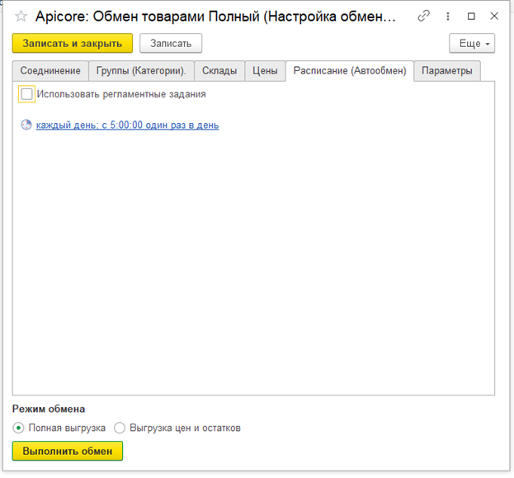Run exchange with 'Выполнить обмен' button
This screenshot has width=514, height=478.
pos(68,451)
